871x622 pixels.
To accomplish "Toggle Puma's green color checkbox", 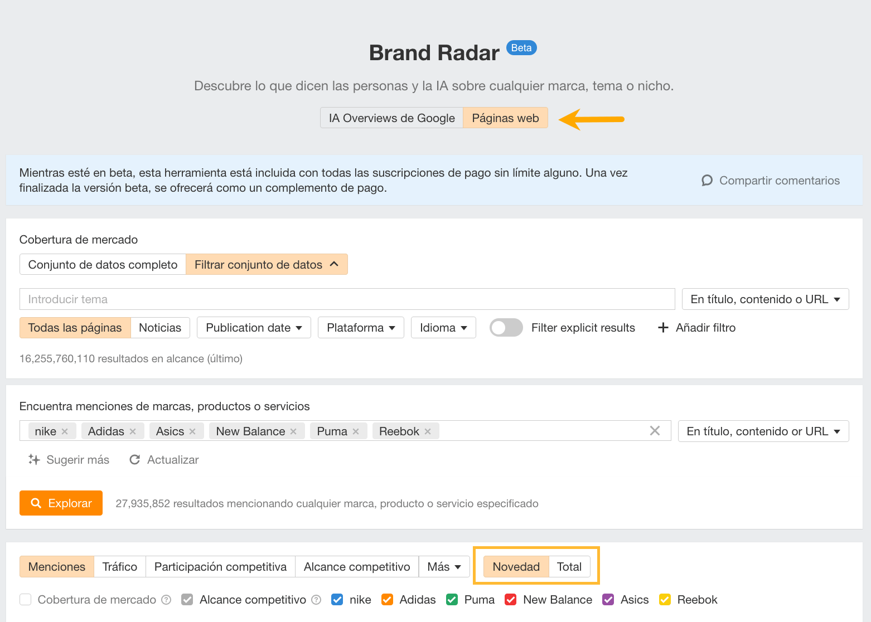I will click(451, 599).
